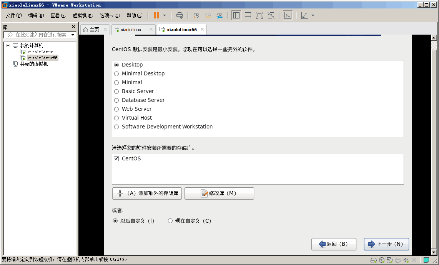This screenshot has width=439, height=265.
Task: Close the xiaoluLinux66 tab
Action: 202,29
